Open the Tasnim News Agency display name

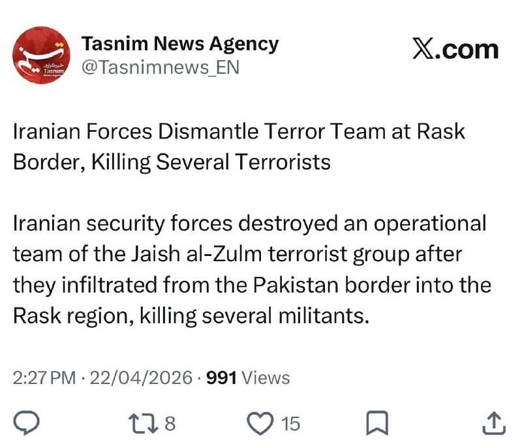[x=179, y=44]
